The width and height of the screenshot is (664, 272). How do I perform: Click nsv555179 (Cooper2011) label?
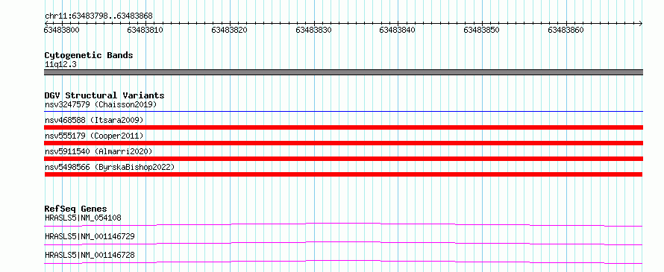point(94,136)
